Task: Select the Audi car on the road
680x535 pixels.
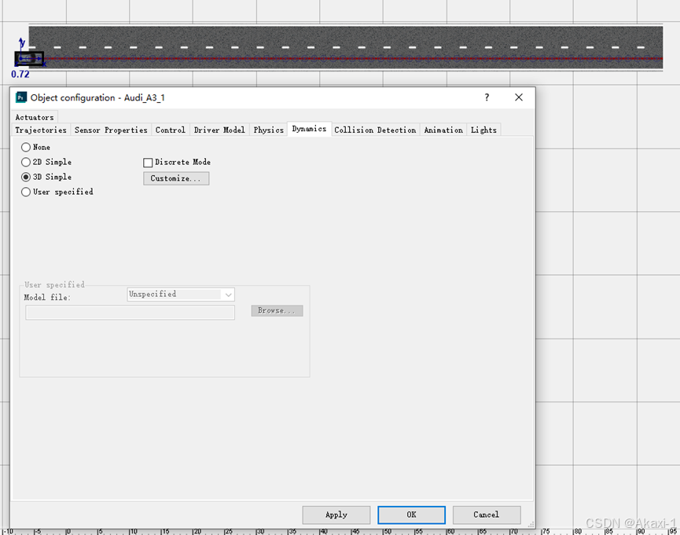Action: 30,59
